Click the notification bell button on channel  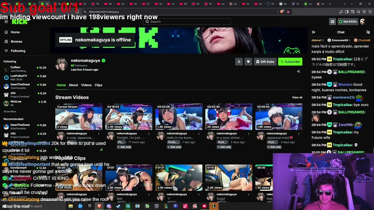point(239,62)
